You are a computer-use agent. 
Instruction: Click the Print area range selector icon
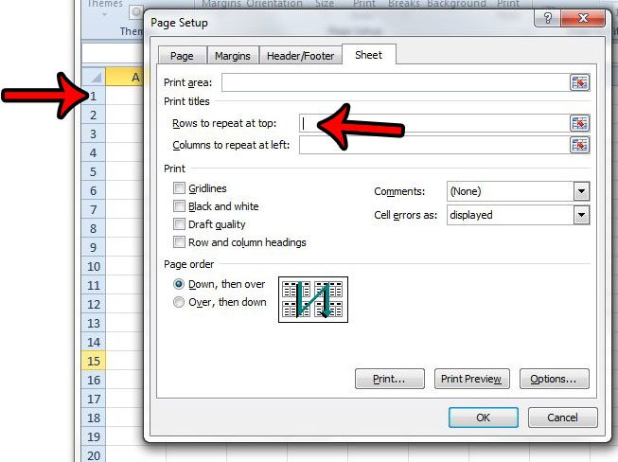[x=579, y=82]
